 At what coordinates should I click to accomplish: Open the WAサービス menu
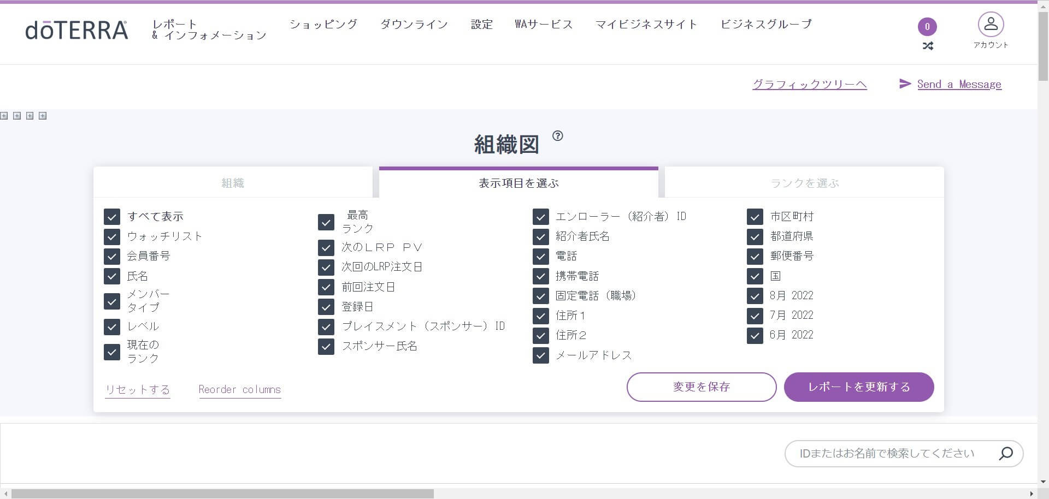(544, 24)
